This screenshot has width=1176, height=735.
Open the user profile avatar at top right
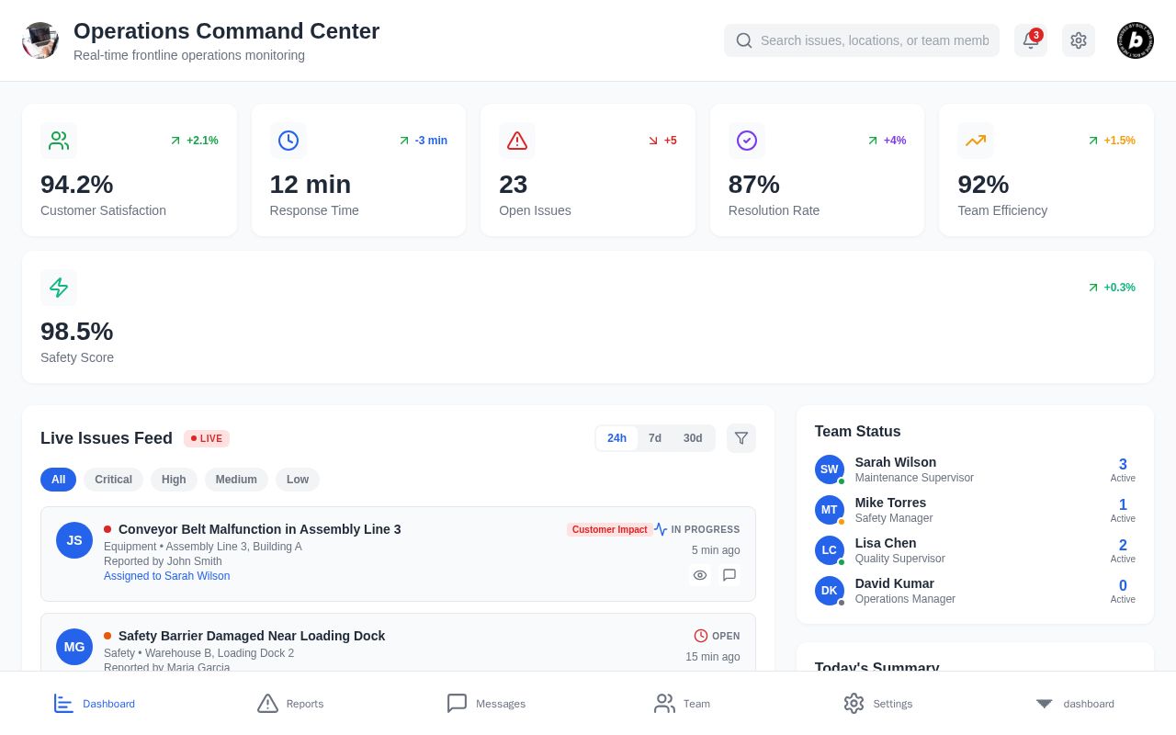1136,40
